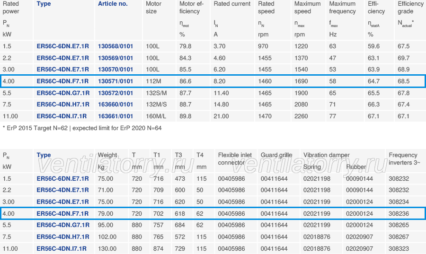The width and height of the screenshot is (426, 254).
Task: Click ER56C-4DN.G7.1R link in the 95.00 kg row
Action: pyautogui.click(x=63, y=225)
